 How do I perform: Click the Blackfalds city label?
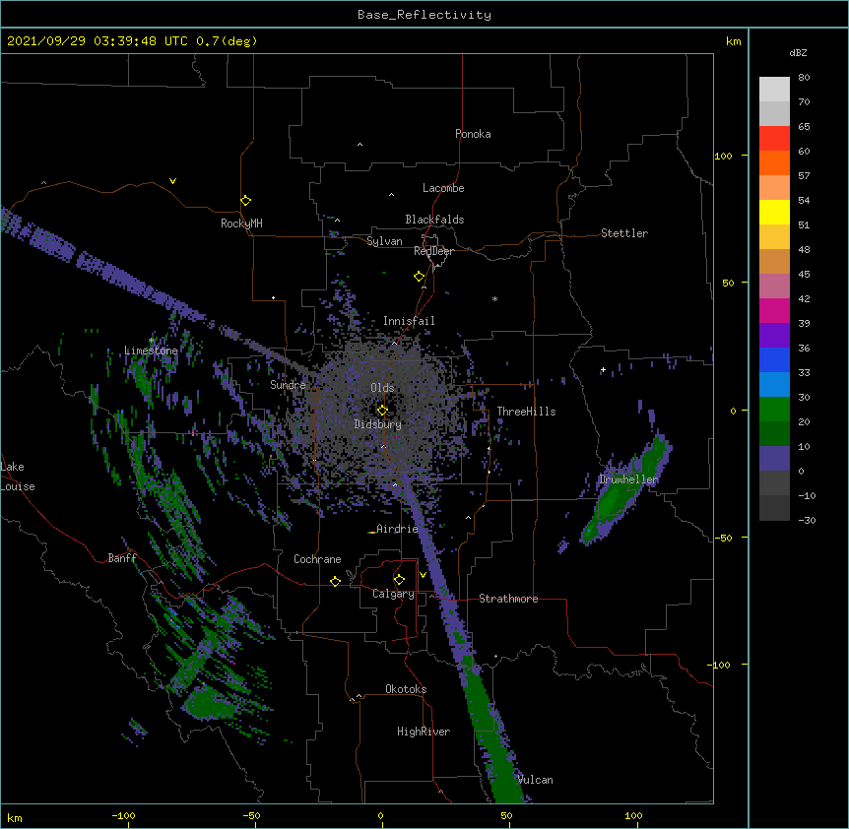coord(434,220)
